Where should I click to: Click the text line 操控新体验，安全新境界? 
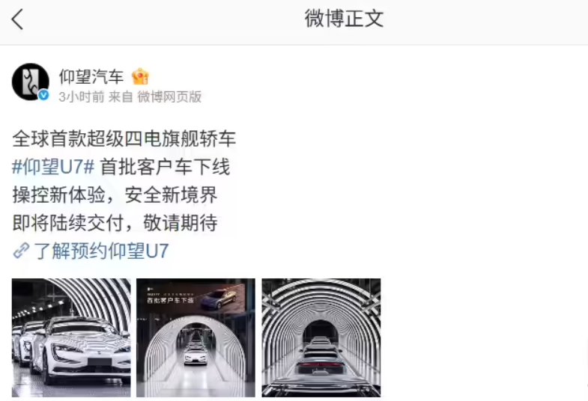(115, 195)
